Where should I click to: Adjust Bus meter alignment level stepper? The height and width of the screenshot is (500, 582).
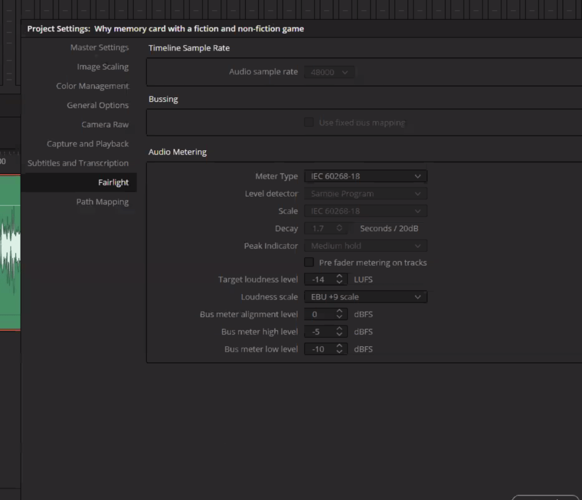click(x=339, y=314)
